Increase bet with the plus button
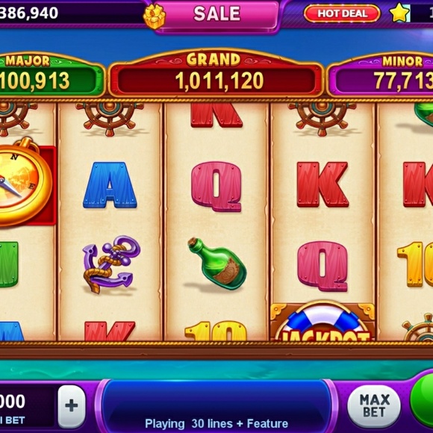Screen dimensions: 433x433 tap(72, 406)
